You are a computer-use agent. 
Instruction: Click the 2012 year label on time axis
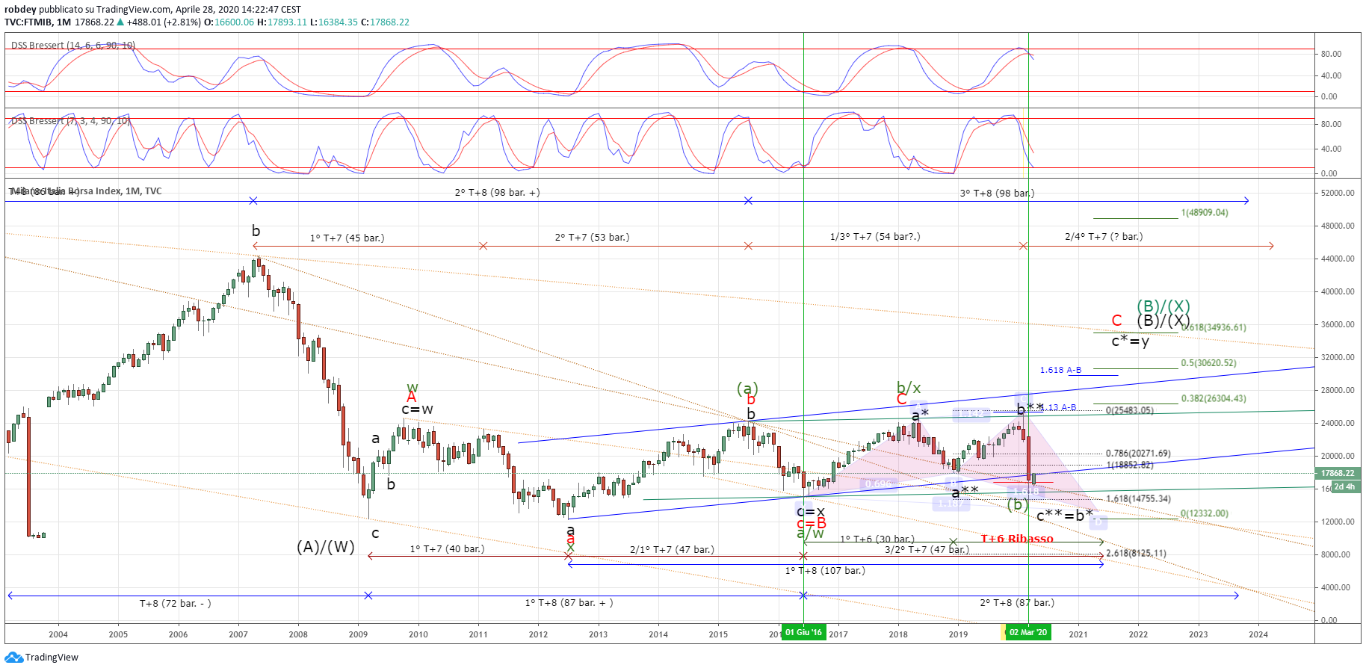[538, 634]
